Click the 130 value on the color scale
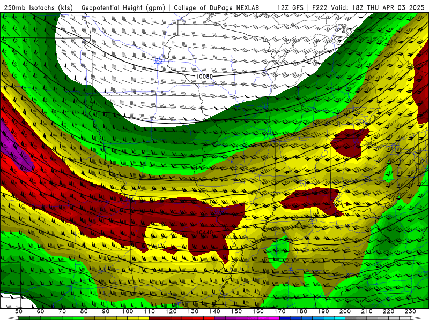This screenshot has width=429, height=321. [193, 311]
